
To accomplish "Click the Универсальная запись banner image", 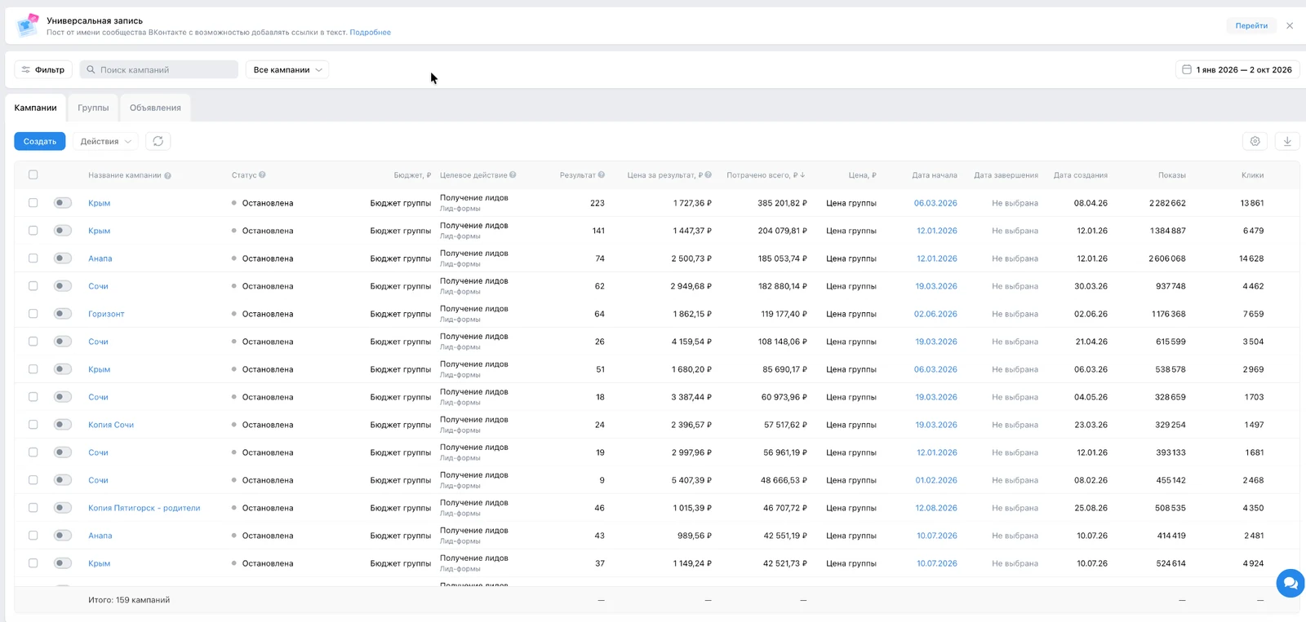I will pos(28,25).
